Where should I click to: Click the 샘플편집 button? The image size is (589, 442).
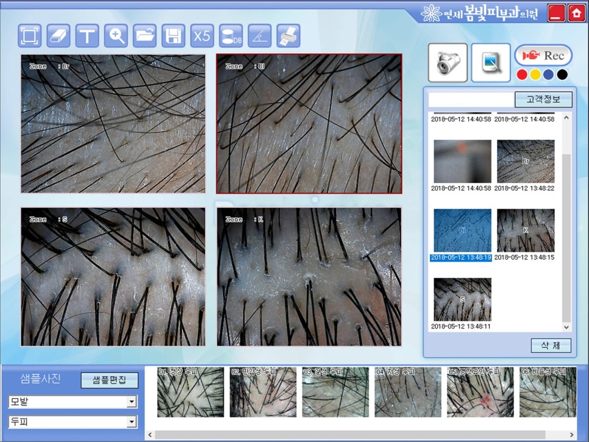click(x=110, y=380)
